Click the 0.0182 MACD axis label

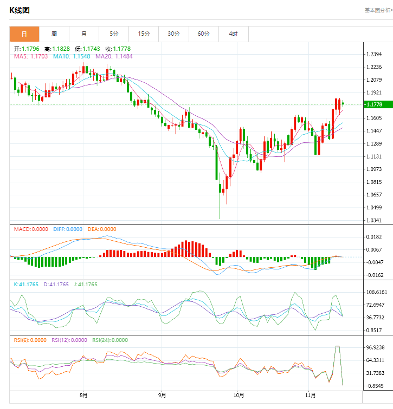pos(374,237)
